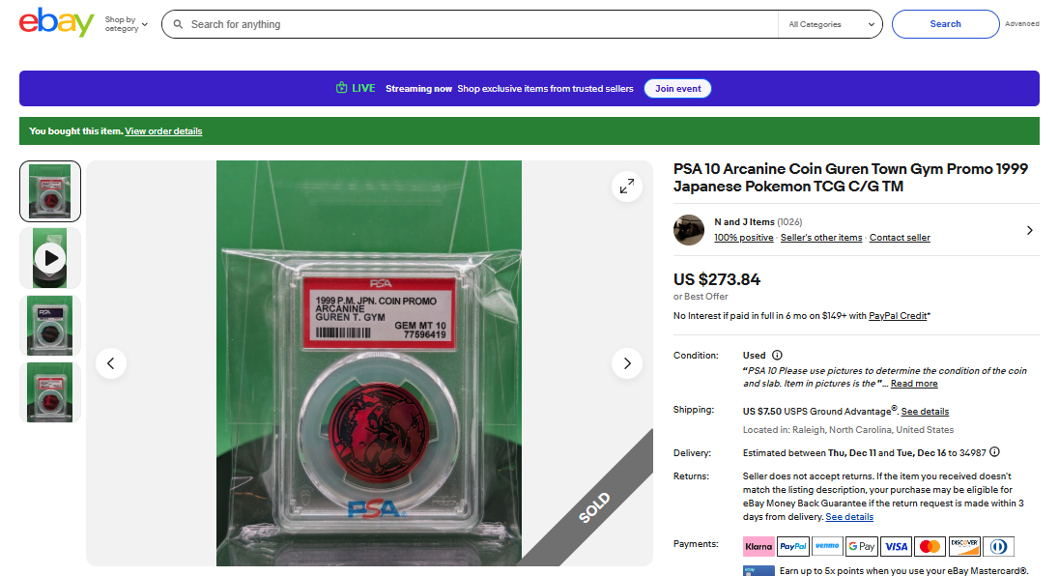Open View order details link
The height and width of the screenshot is (576, 1059).
pyautogui.click(x=163, y=131)
